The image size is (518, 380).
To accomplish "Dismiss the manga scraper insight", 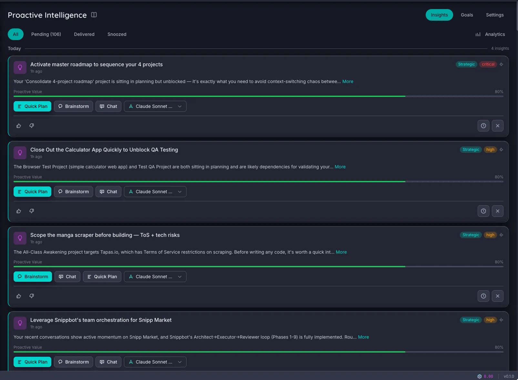I will pos(498,296).
